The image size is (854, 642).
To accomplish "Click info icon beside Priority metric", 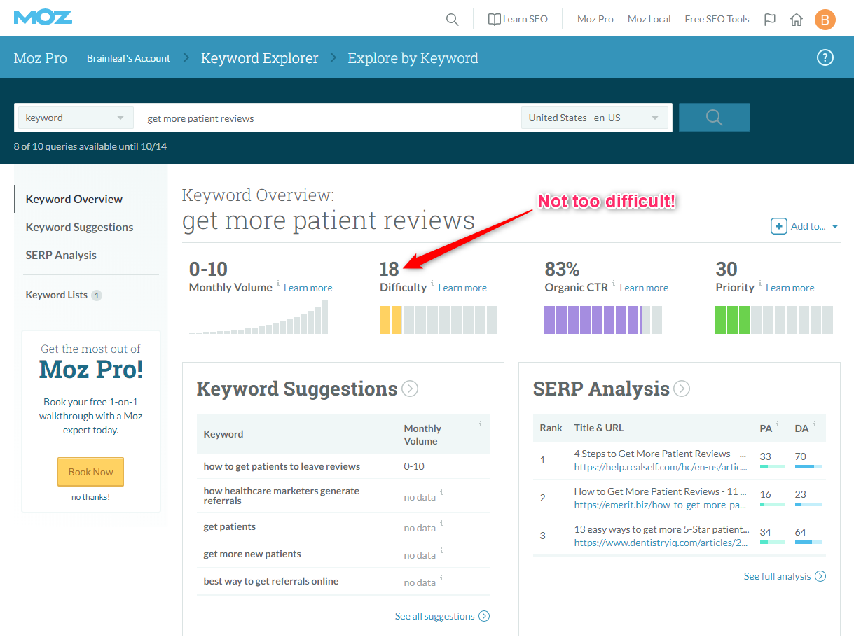I will pyautogui.click(x=760, y=284).
